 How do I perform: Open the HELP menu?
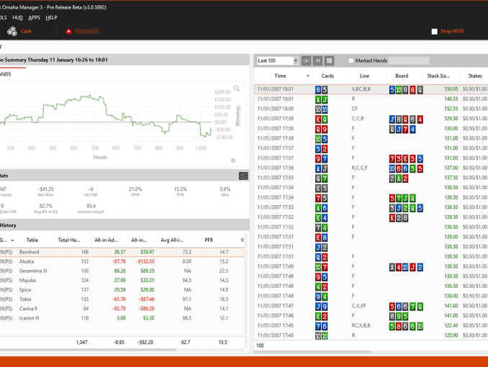[51, 17]
